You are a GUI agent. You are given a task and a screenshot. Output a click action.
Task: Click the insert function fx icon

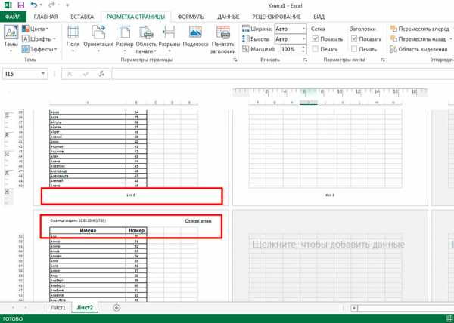tap(101, 74)
